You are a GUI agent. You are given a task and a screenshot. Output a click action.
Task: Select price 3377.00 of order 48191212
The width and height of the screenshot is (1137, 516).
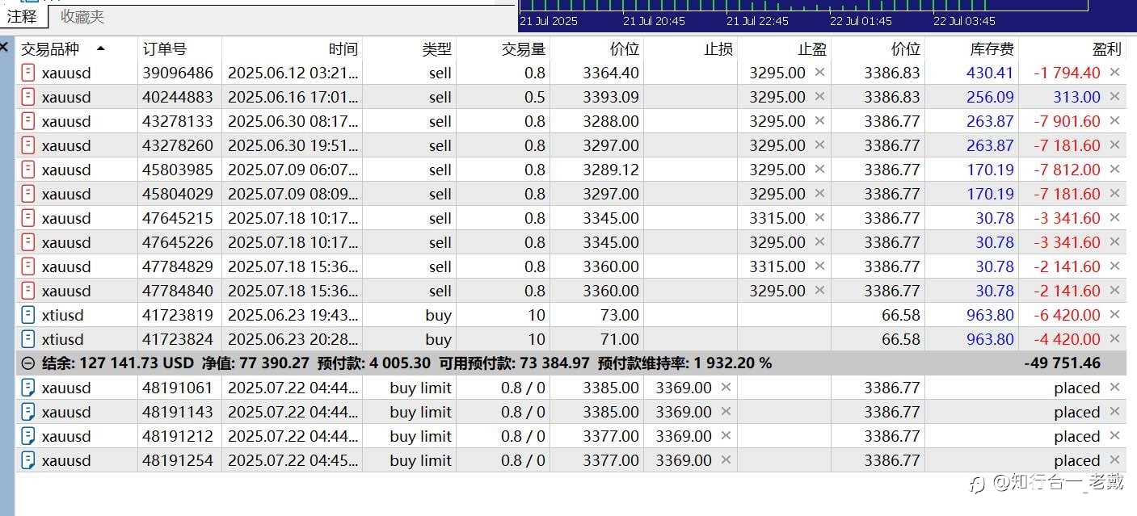point(611,436)
